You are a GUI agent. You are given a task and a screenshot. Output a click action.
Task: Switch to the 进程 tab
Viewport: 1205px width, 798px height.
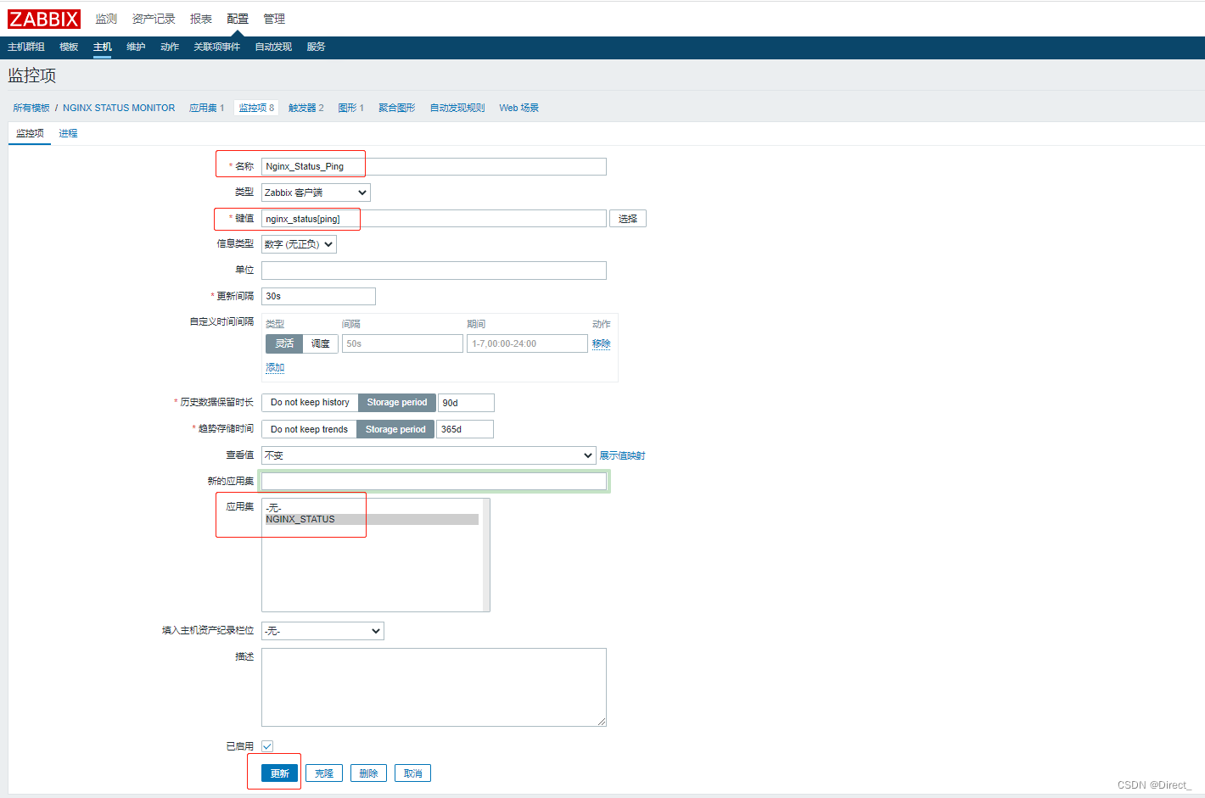(68, 133)
